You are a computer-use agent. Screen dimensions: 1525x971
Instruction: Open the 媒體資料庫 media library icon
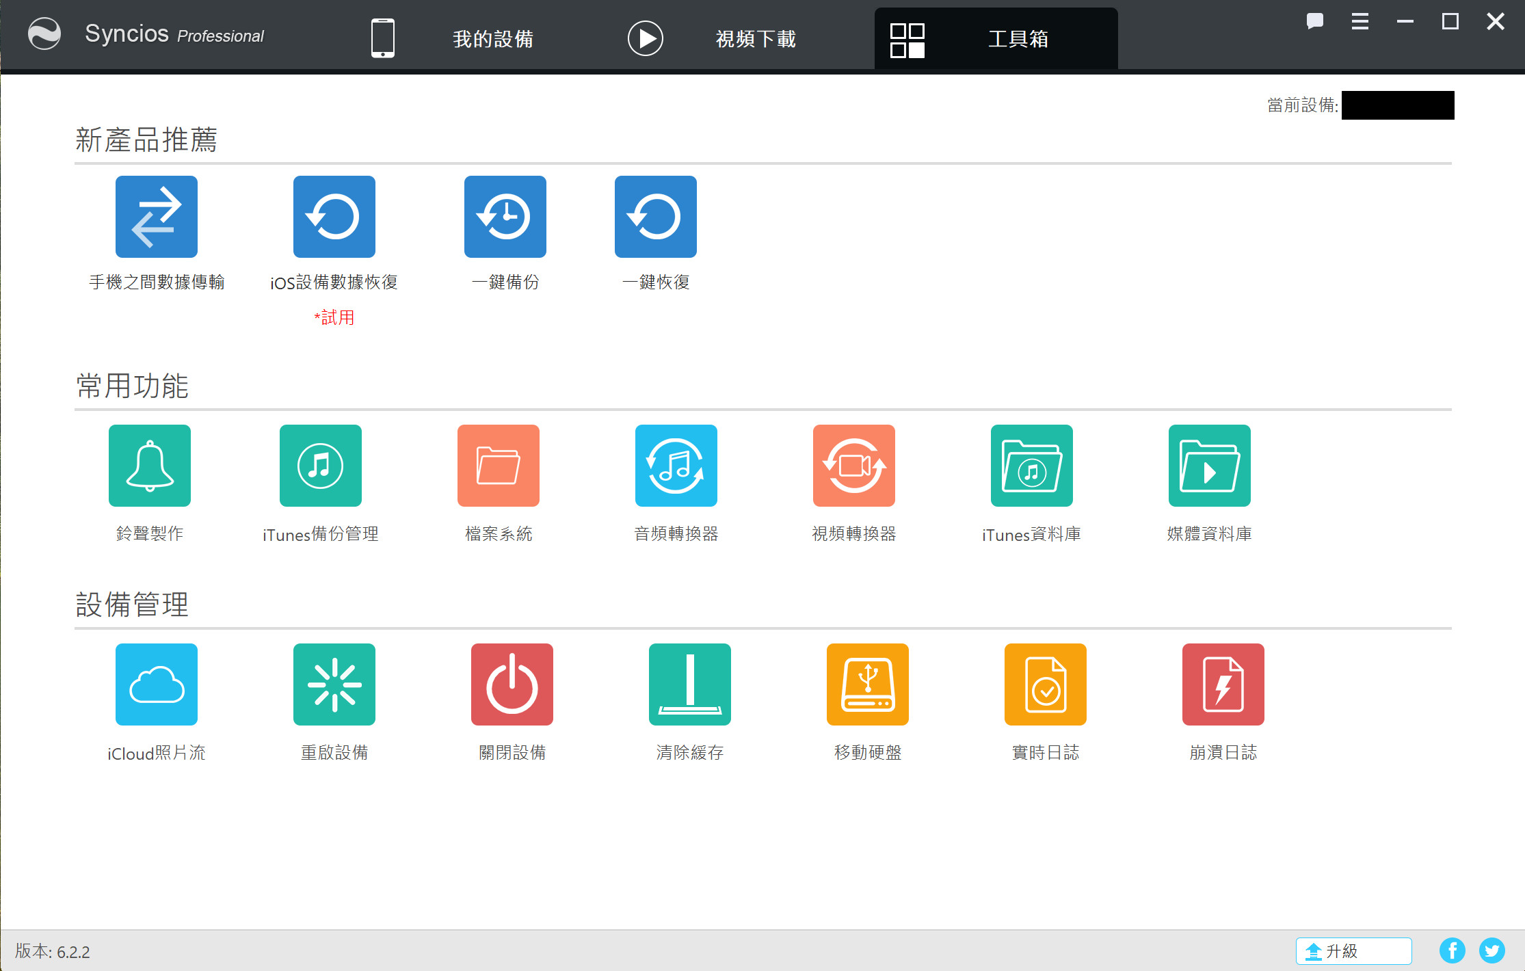point(1210,466)
